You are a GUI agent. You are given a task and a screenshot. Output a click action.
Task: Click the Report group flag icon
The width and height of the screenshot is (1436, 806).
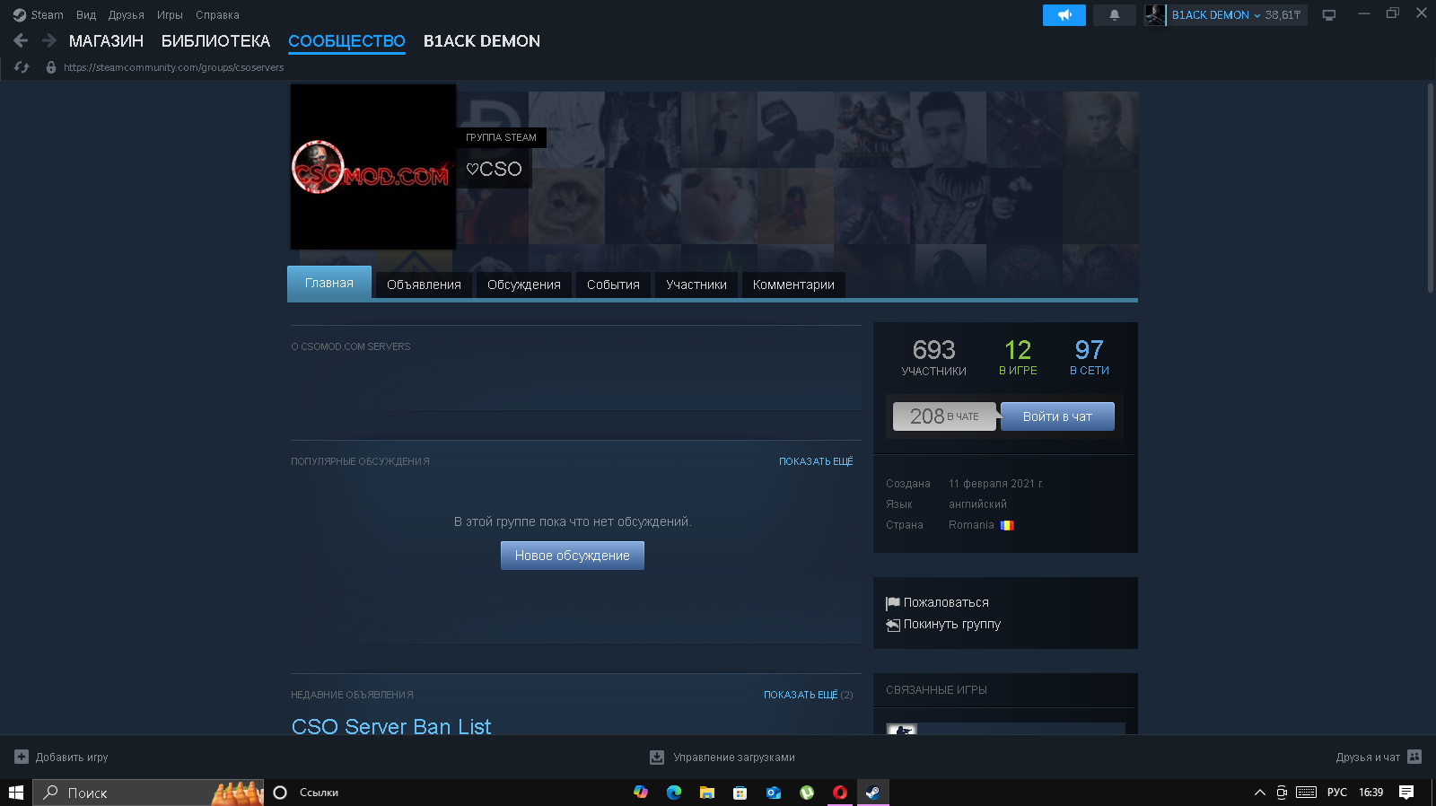point(892,603)
